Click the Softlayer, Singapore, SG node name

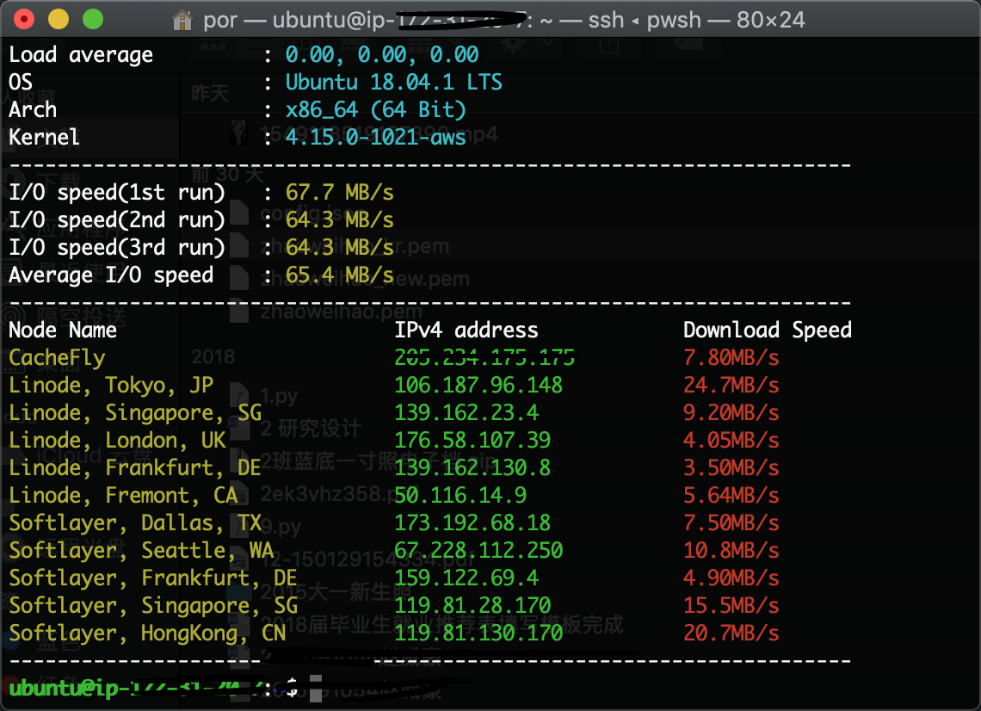tap(153, 606)
